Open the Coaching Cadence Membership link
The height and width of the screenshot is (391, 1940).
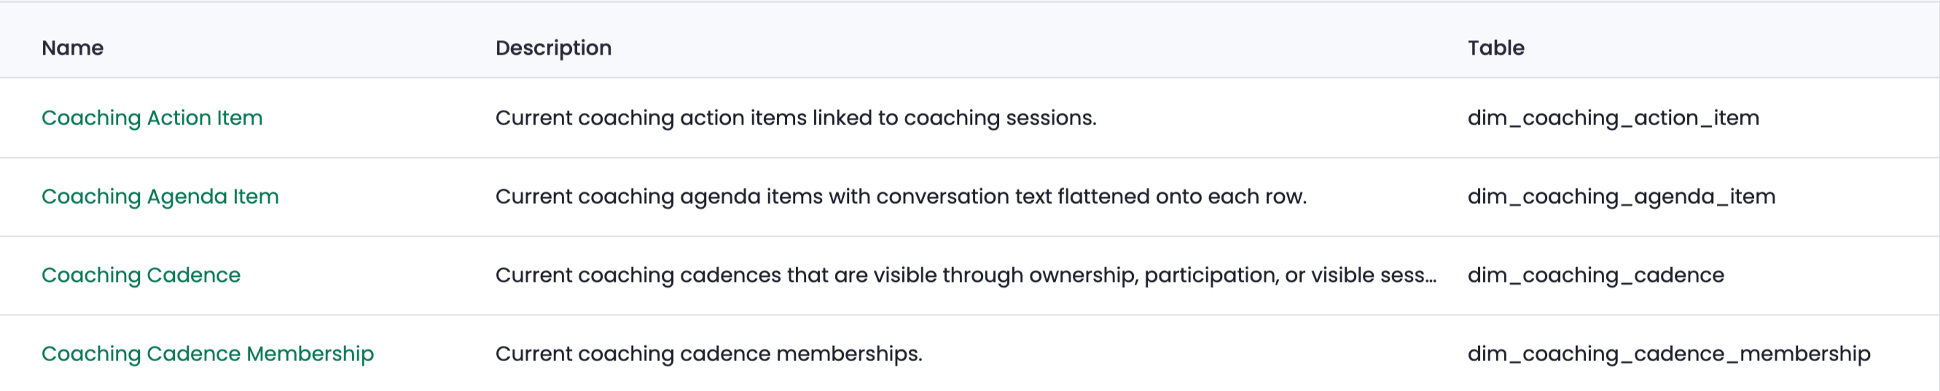(x=208, y=354)
